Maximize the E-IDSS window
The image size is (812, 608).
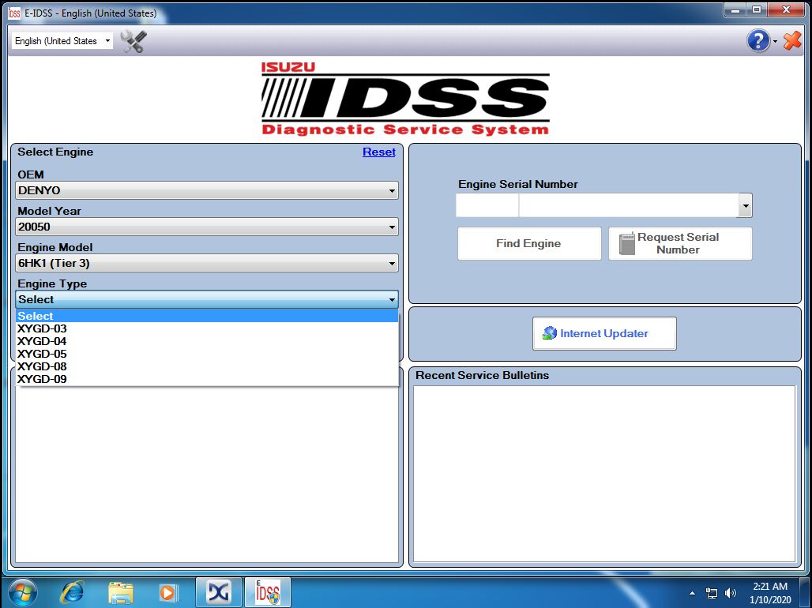click(757, 9)
